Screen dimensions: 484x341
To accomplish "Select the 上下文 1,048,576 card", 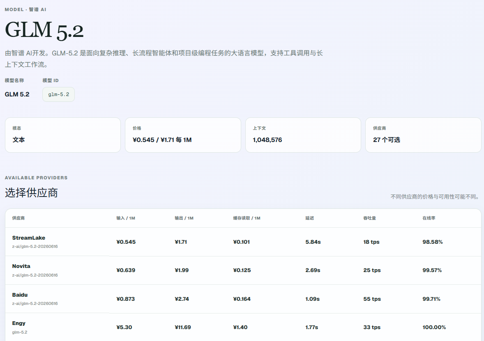I will coord(303,135).
